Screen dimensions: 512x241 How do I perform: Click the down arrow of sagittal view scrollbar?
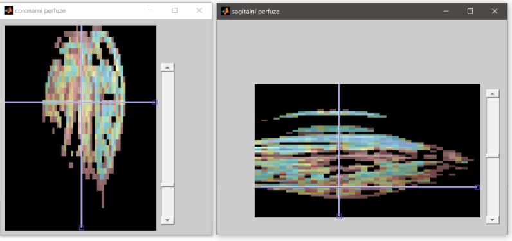pyautogui.click(x=493, y=220)
